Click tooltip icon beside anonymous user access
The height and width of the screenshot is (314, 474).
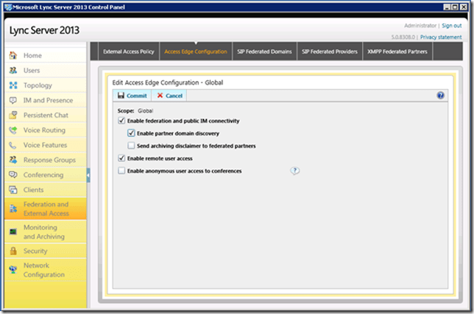click(294, 171)
